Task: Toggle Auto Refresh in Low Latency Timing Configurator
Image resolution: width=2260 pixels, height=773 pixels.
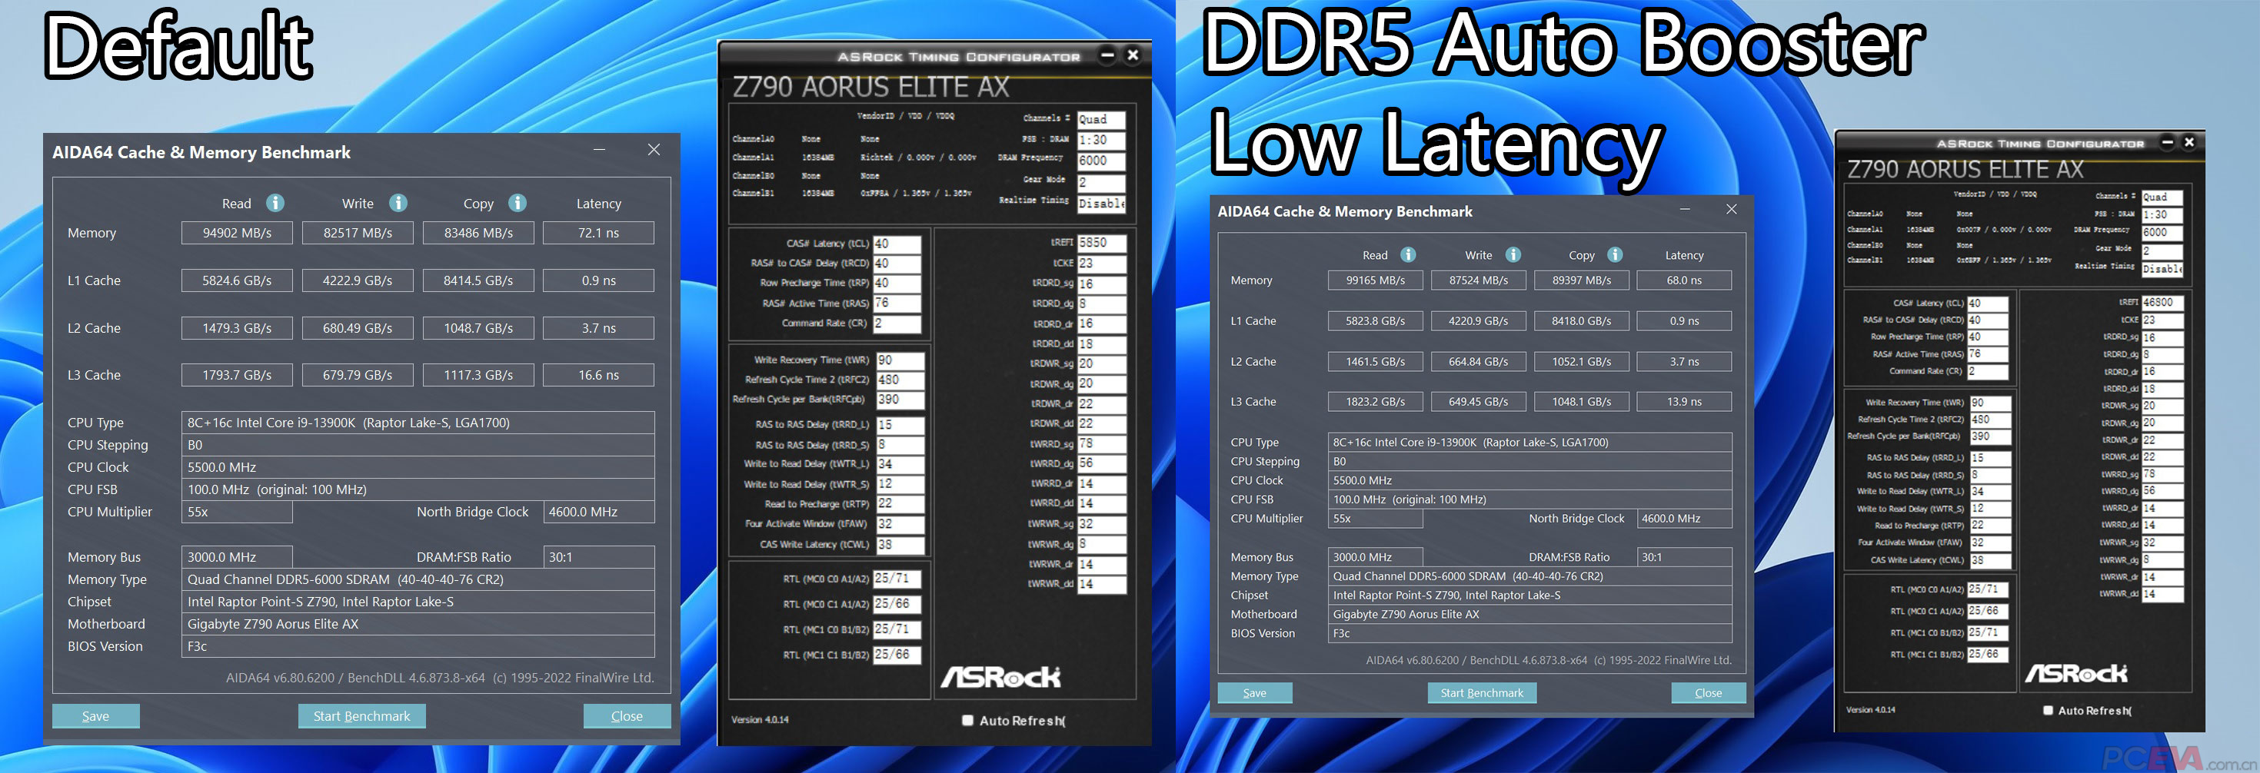Action: pyautogui.click(x=2048, y=711)
